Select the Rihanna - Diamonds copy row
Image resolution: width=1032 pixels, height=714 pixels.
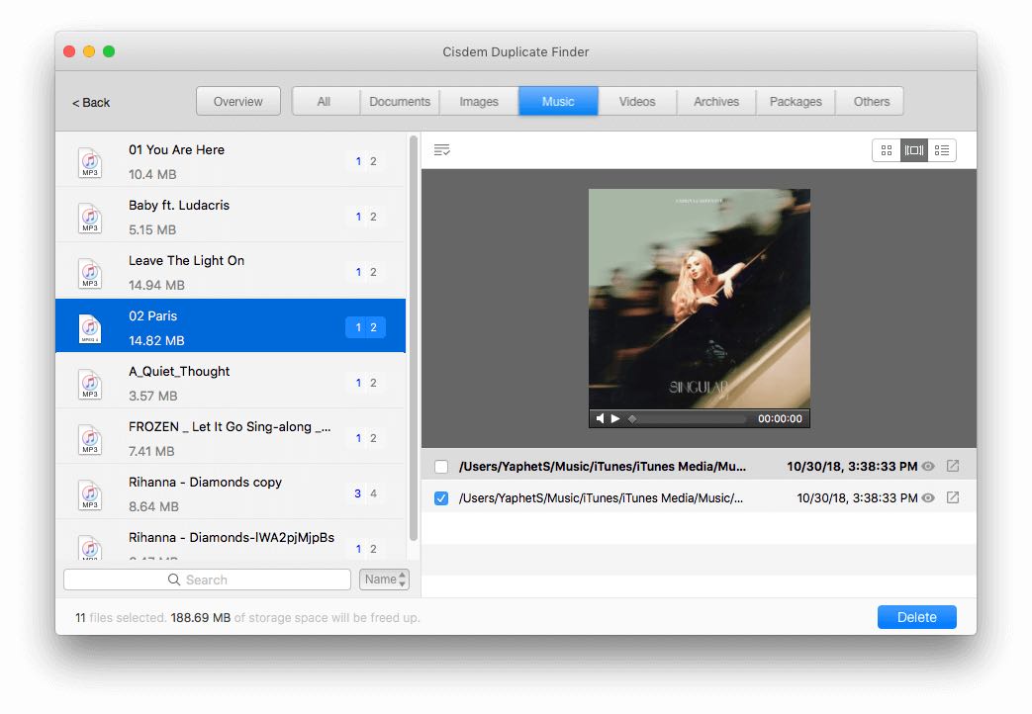pos(231,492)
